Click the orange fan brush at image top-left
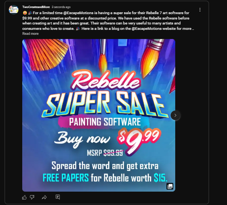This screenshot has height=205, width=227. click(x=46, y=53)
